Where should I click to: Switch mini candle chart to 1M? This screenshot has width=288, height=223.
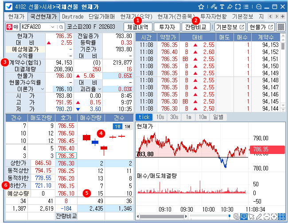pyautogui.click(x=127, y=127)
